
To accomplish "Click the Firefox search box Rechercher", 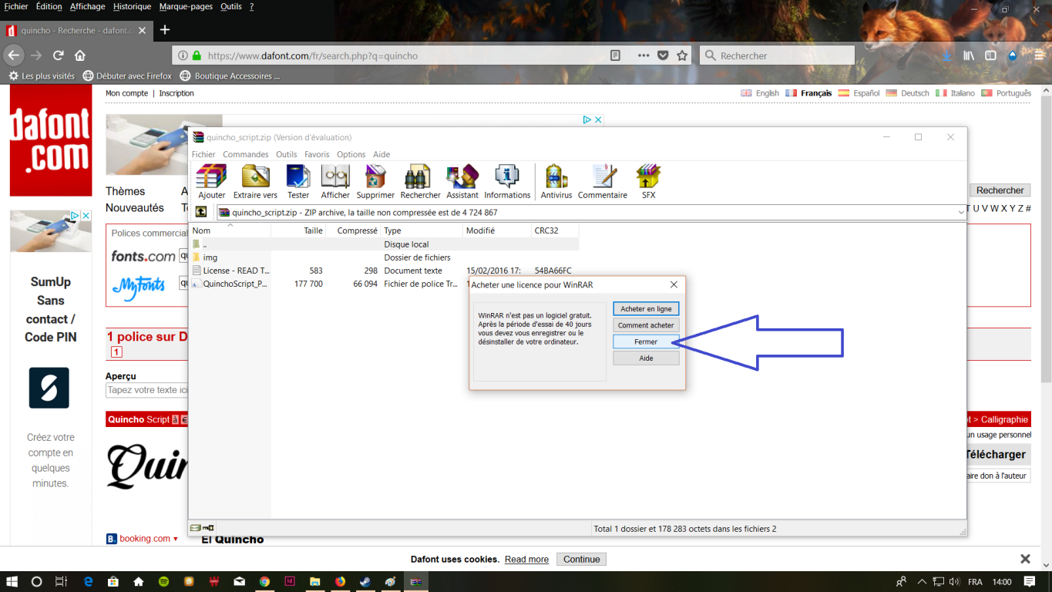I will [x=777, y=55].
